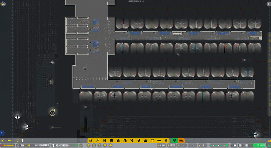Expand the No Data Found info panel
This screenshot has height=148, width=271.
pyautogui.click(x=64, y=146)
